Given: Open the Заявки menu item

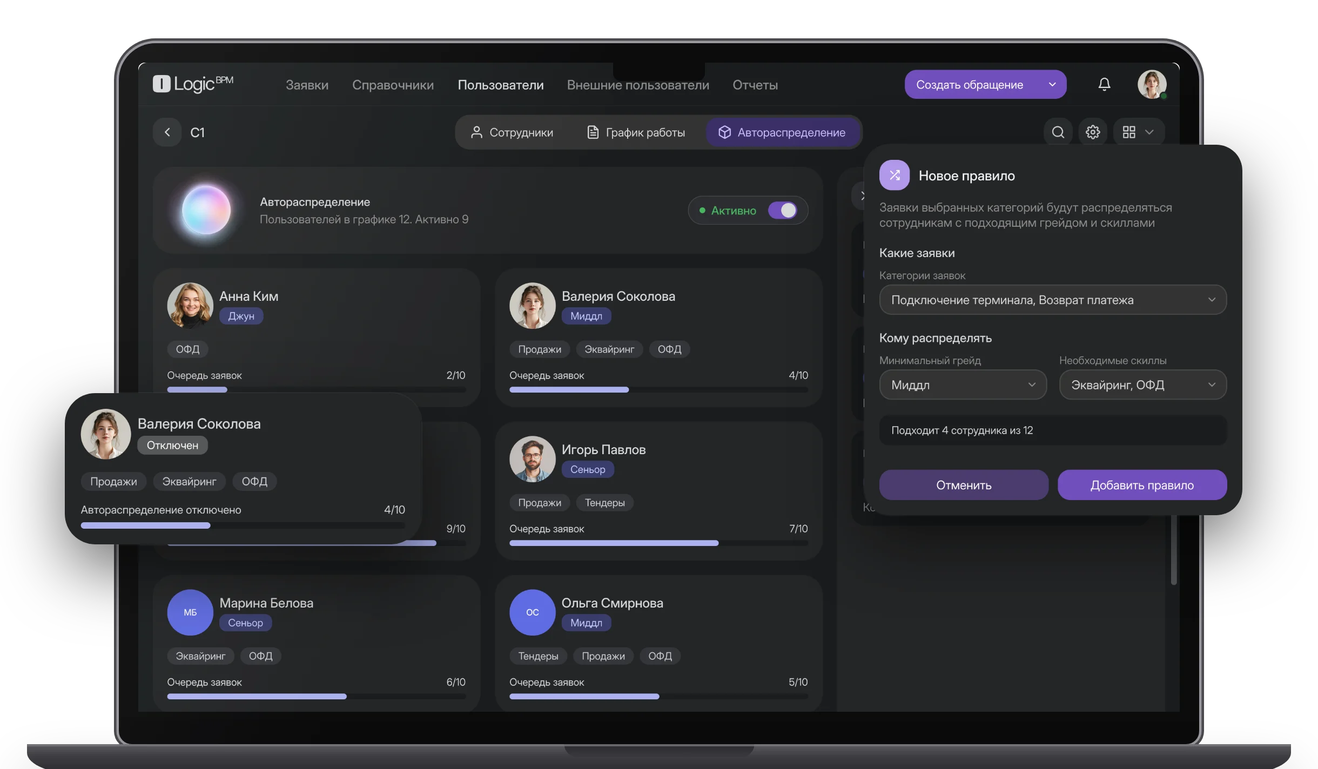Looking at the screenshot, I should [x=307, y=85].
